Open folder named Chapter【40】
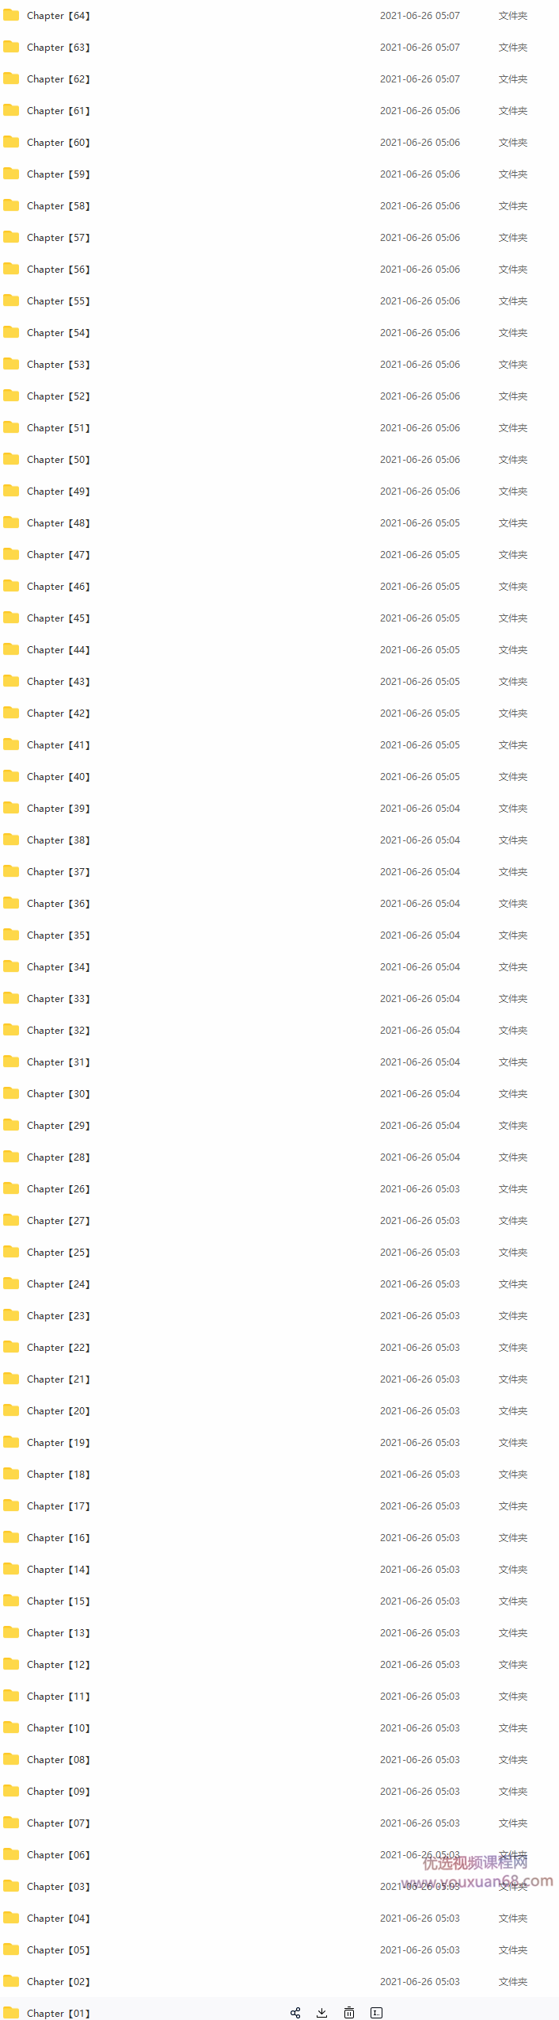Screen dimensions: 559x2020 [x=58, y=777]
